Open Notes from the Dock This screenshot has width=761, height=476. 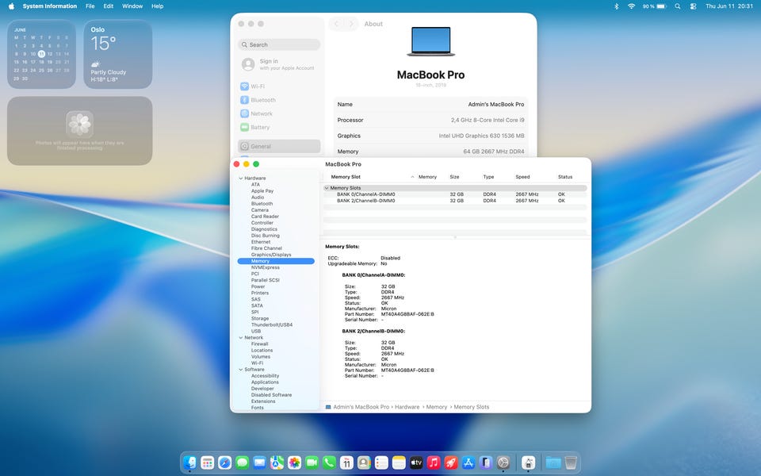[399, 463]
